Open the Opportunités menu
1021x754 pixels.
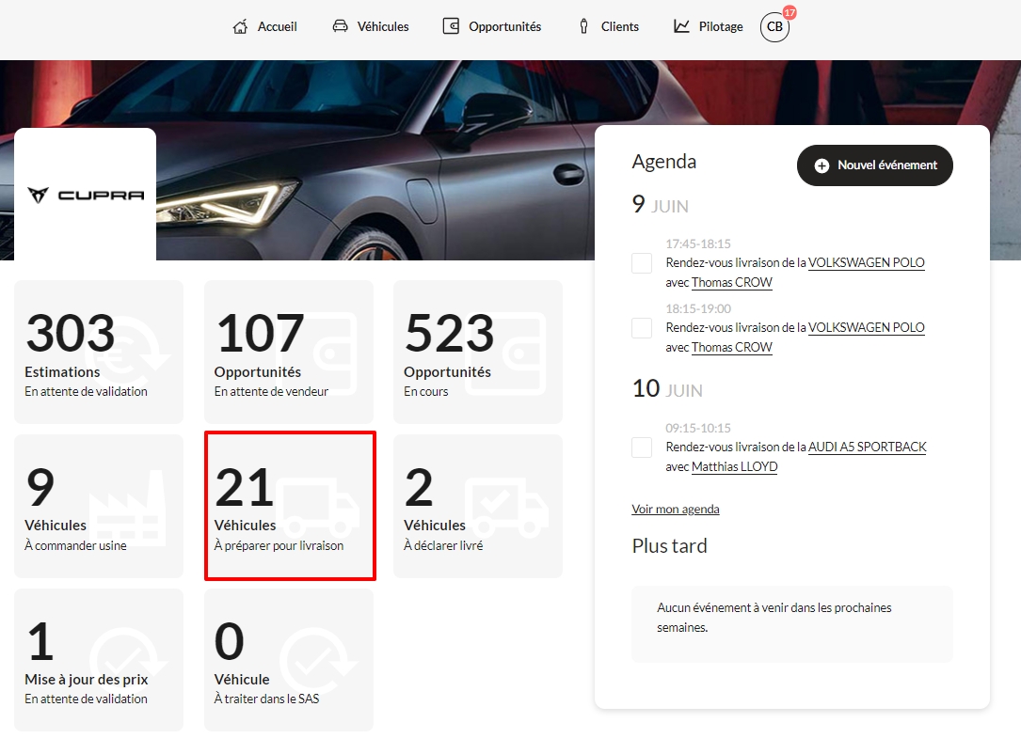tap(491, 26)
